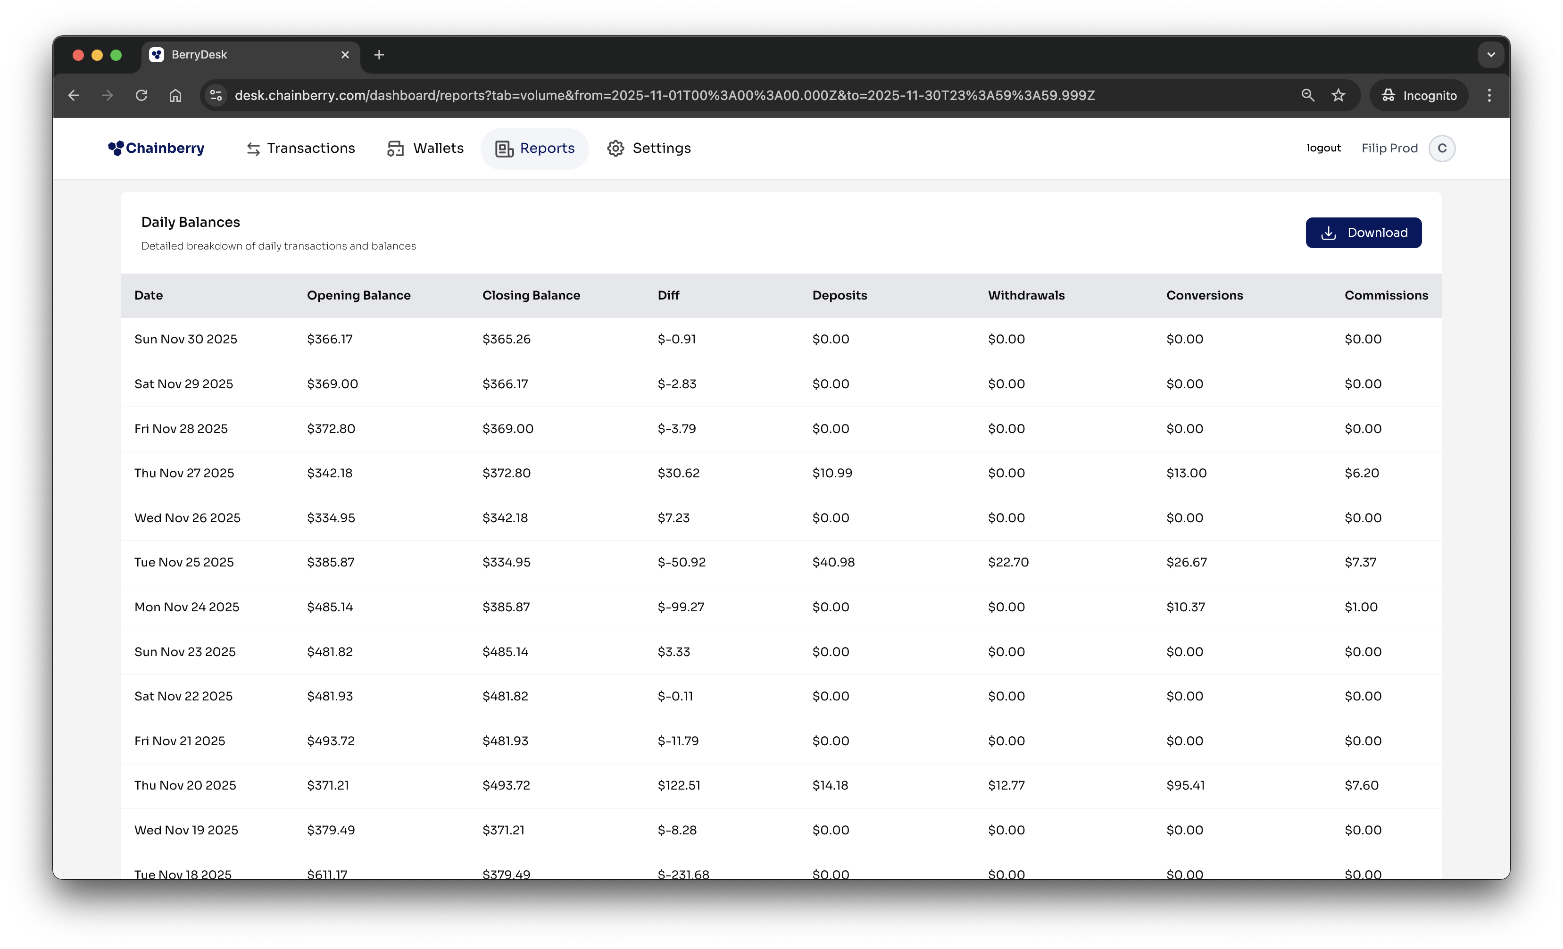The width and height of the screenshot is (1563, 949).
Task: Bookmark this page with the star icon
Action: [1339, 95]
